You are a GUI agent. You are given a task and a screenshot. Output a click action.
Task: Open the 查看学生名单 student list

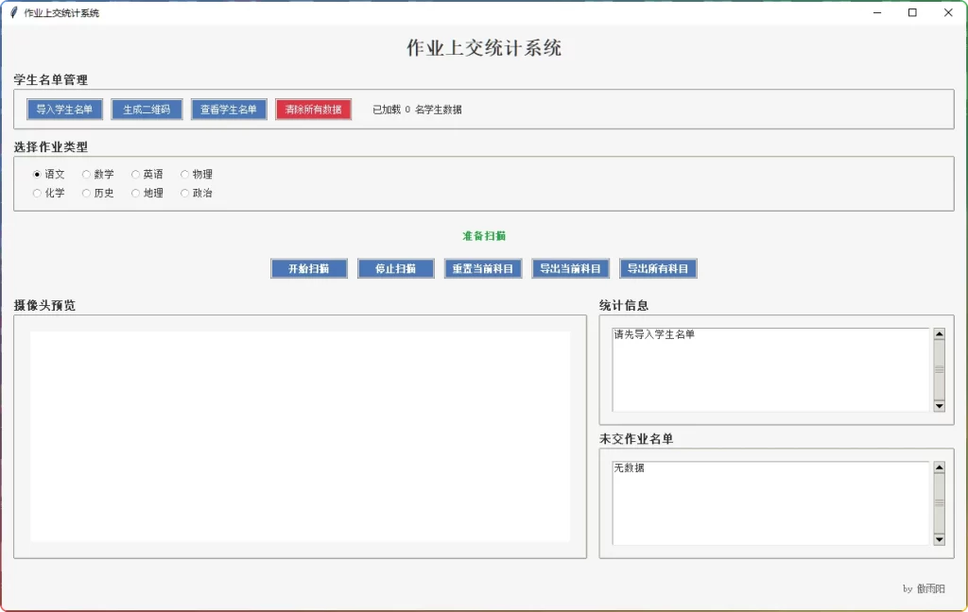pyautogui.click(x=228, y=109)
